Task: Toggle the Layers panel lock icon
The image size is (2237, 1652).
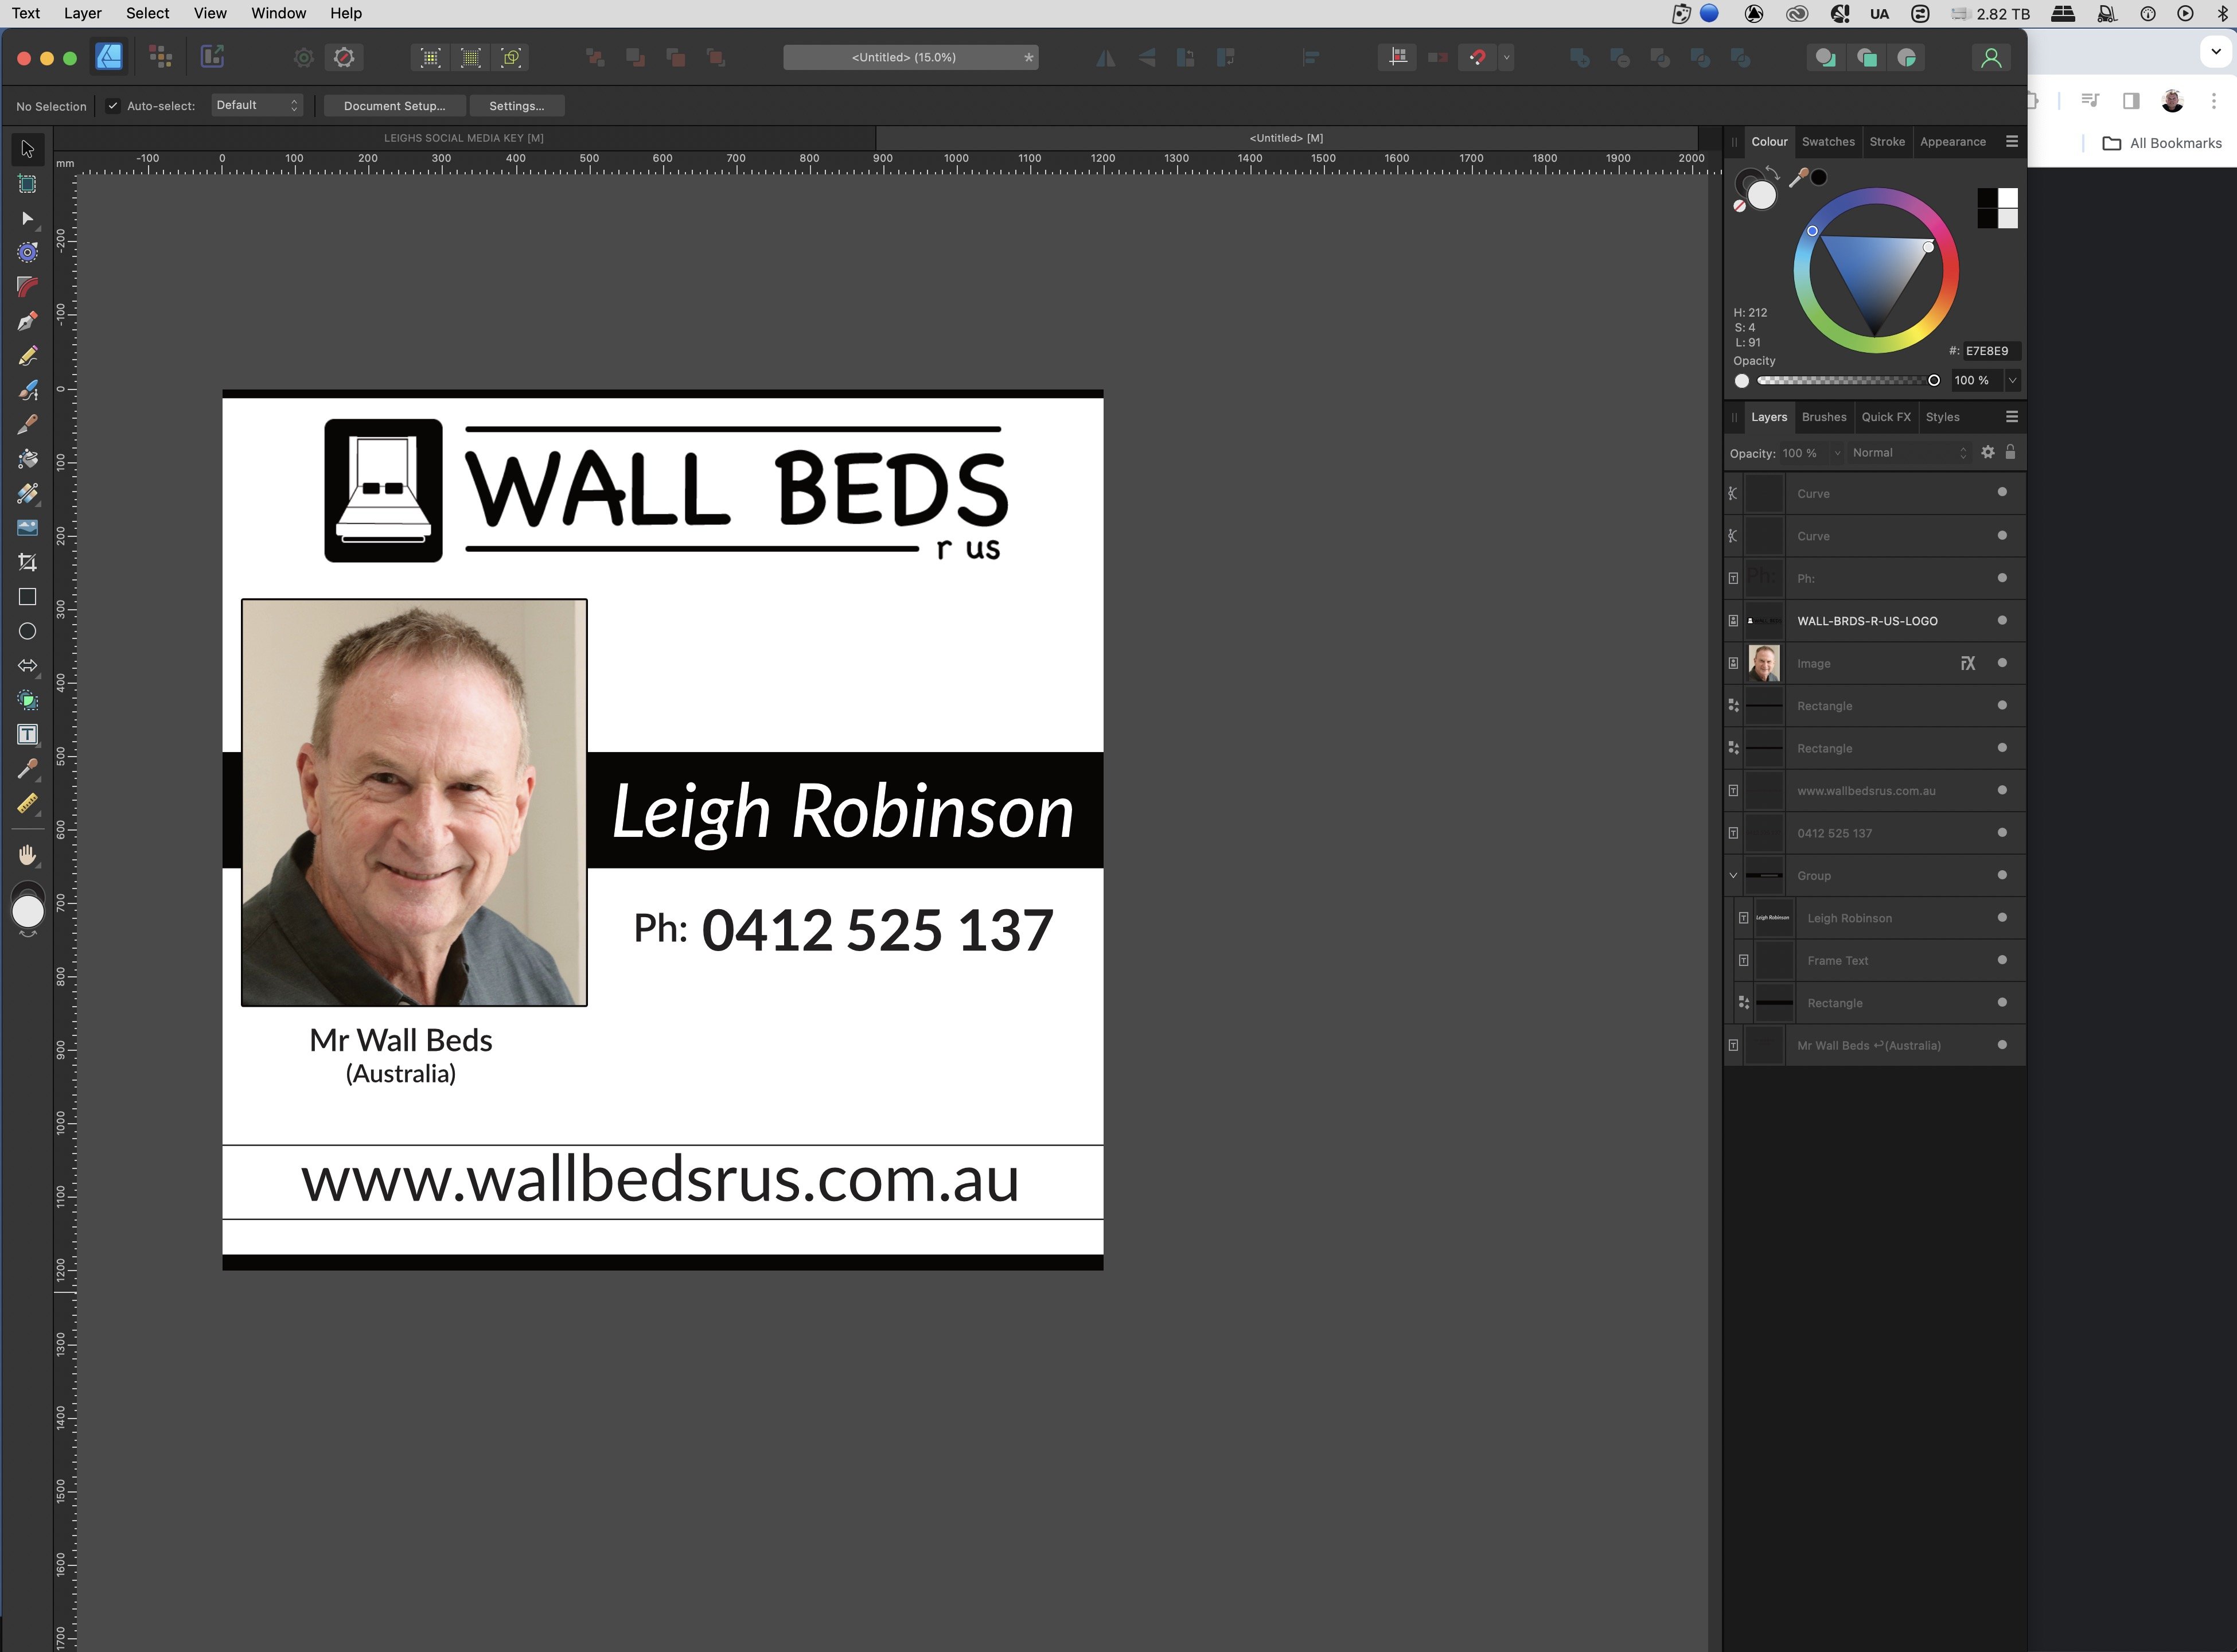Action: (x=2010, y=452)
